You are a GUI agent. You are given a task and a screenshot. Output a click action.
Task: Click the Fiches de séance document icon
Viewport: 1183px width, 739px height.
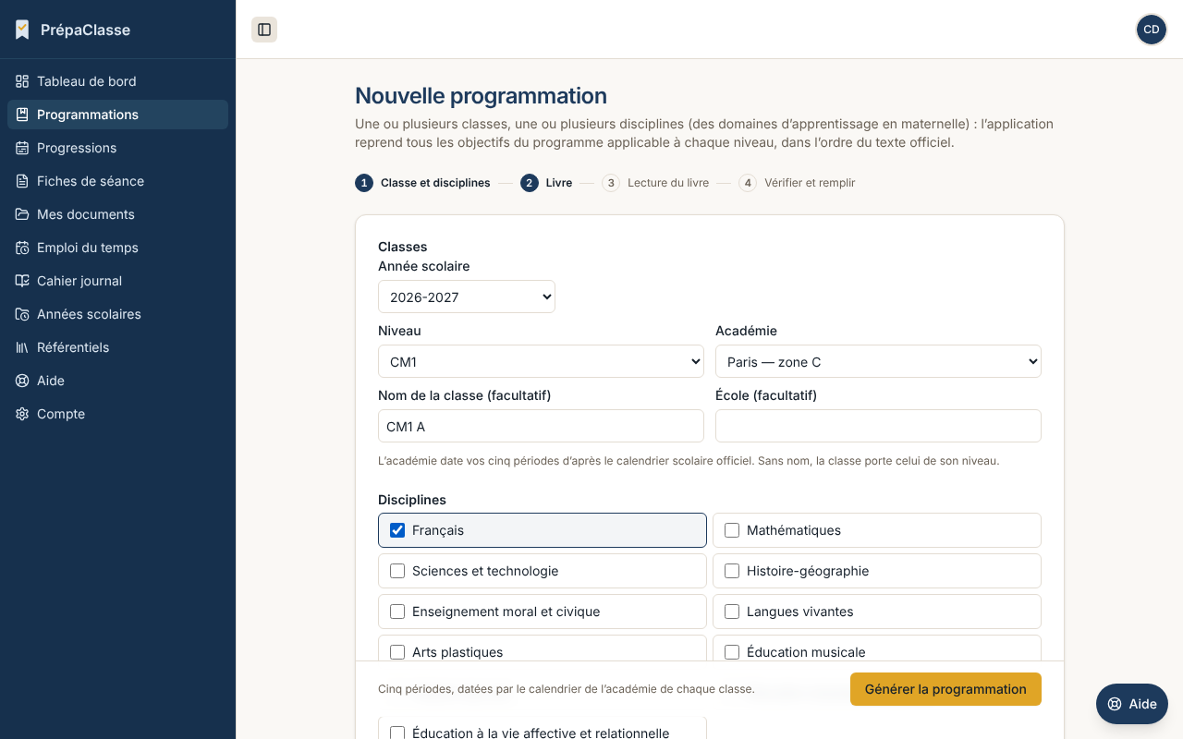click(x=22, y=181)
